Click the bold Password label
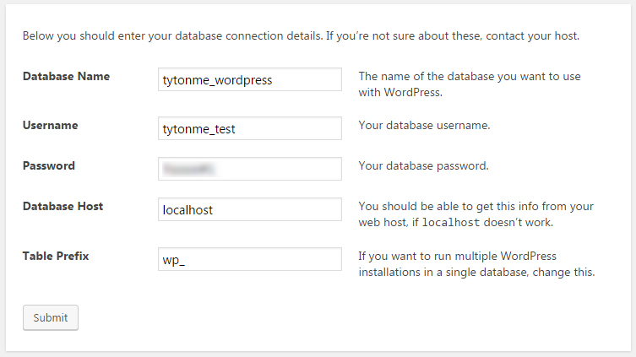 48,165
